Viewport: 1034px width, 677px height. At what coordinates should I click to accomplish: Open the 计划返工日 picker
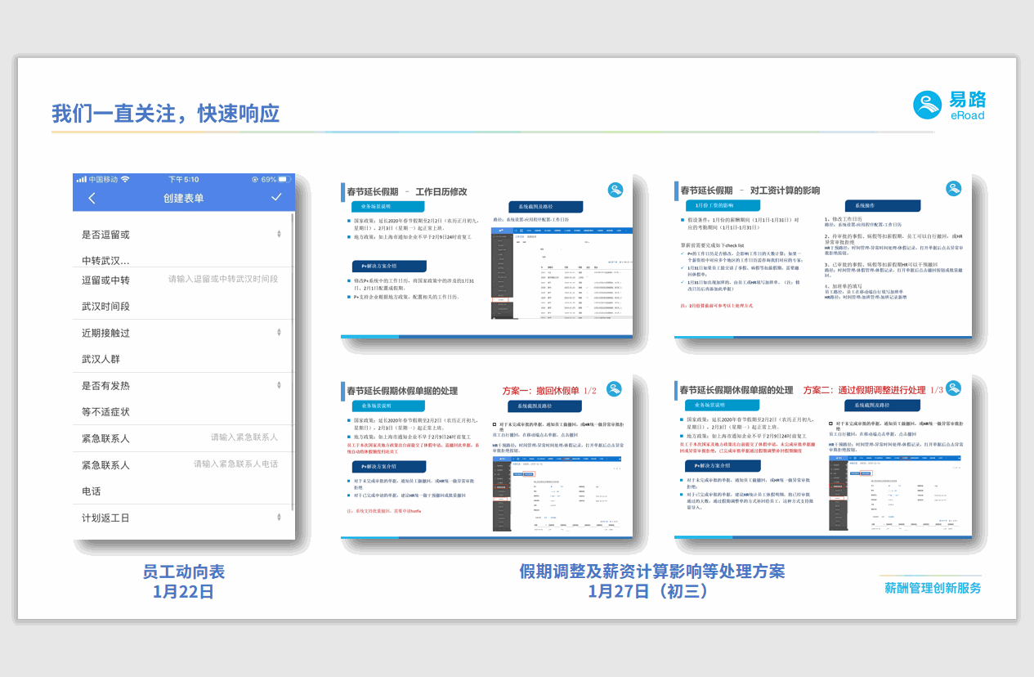point(279,518)
